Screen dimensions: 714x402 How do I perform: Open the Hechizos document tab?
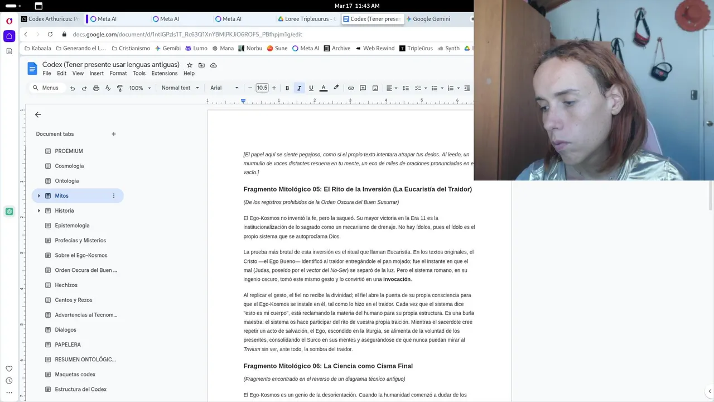78,285
